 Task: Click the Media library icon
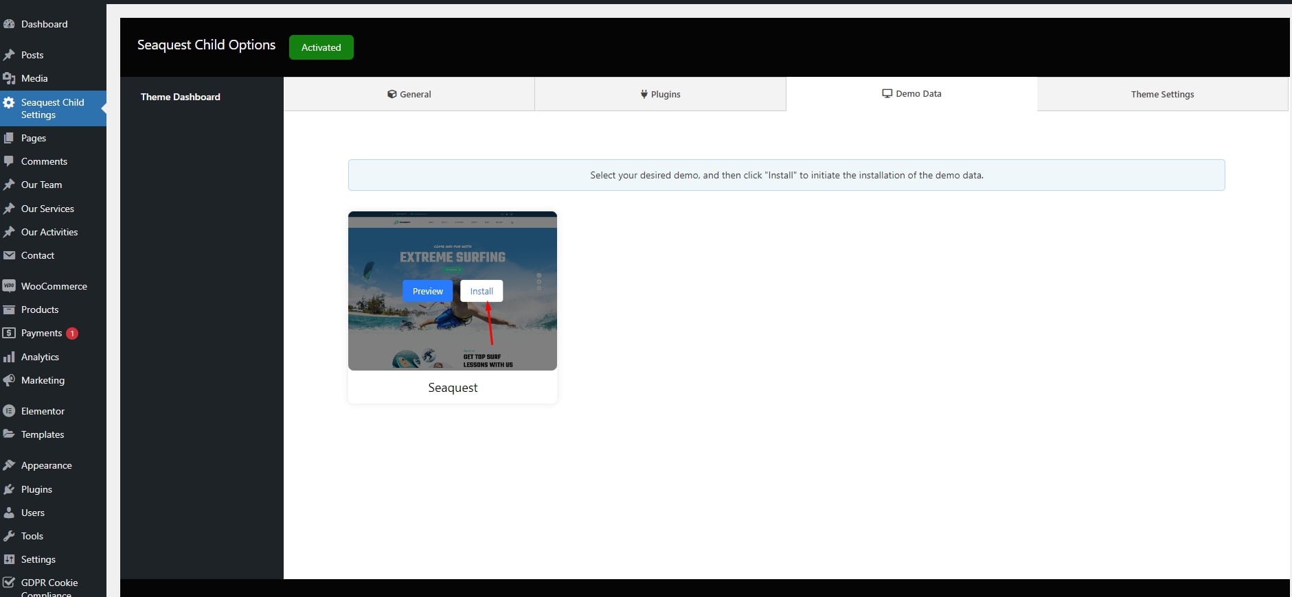[x=9, y=78]
